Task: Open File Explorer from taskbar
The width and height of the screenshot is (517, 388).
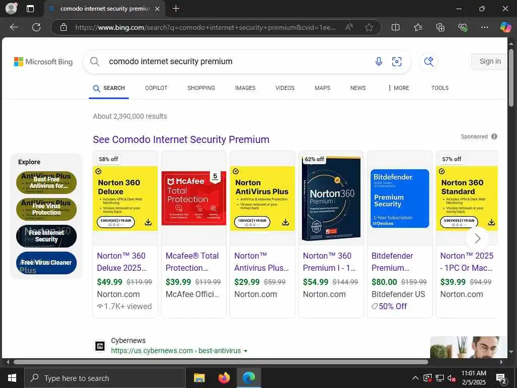Action: click(199, 378)
